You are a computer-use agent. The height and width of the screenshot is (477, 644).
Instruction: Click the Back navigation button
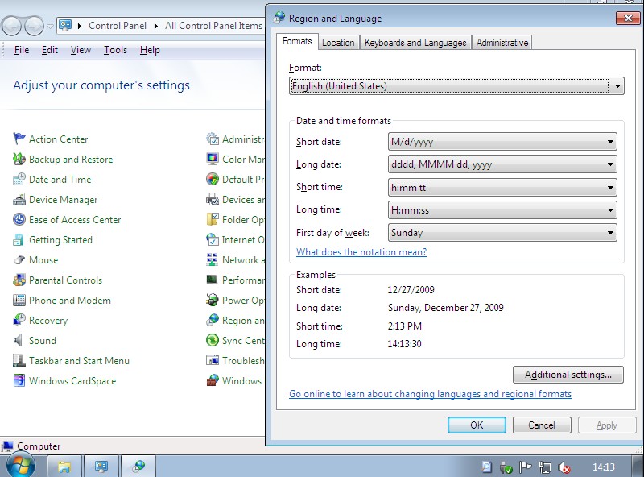[11, 26]
